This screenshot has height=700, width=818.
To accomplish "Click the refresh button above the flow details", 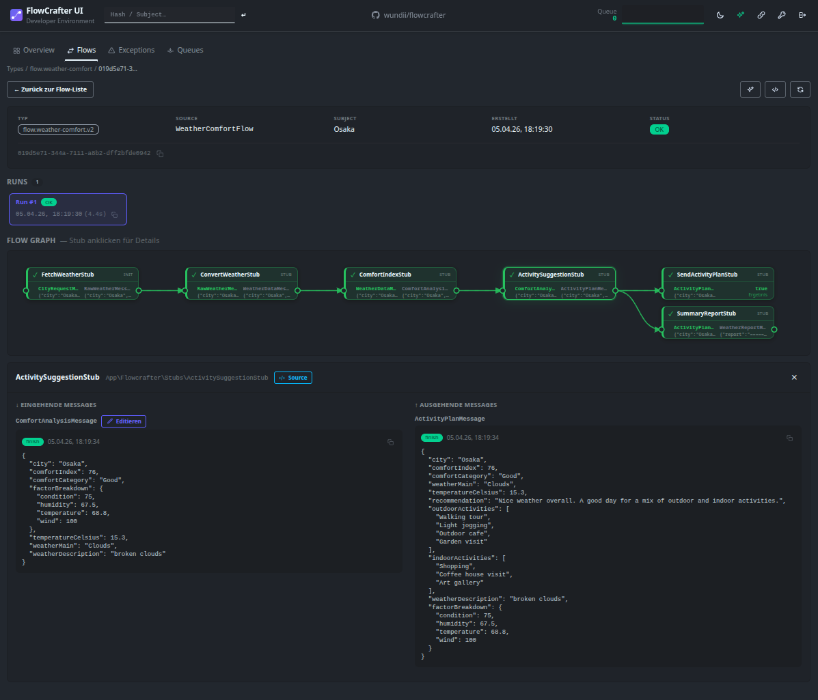I will coord(800,89).
